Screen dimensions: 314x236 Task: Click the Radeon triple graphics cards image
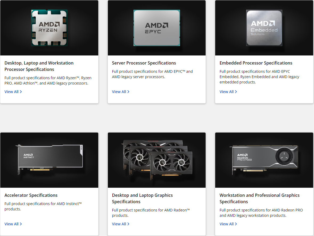[157, 160]
